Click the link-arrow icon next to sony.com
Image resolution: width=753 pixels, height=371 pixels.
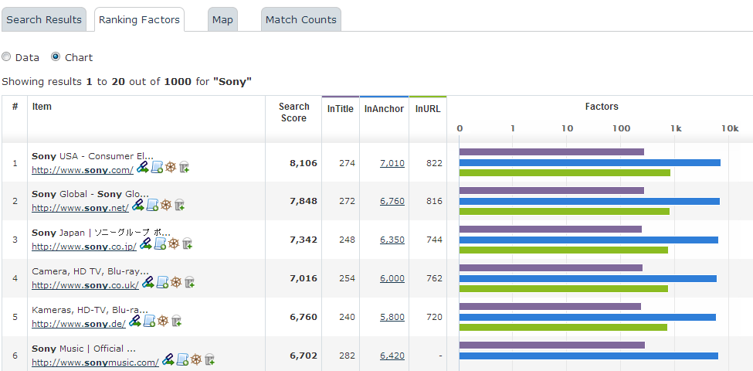click(x=142, y=167)
